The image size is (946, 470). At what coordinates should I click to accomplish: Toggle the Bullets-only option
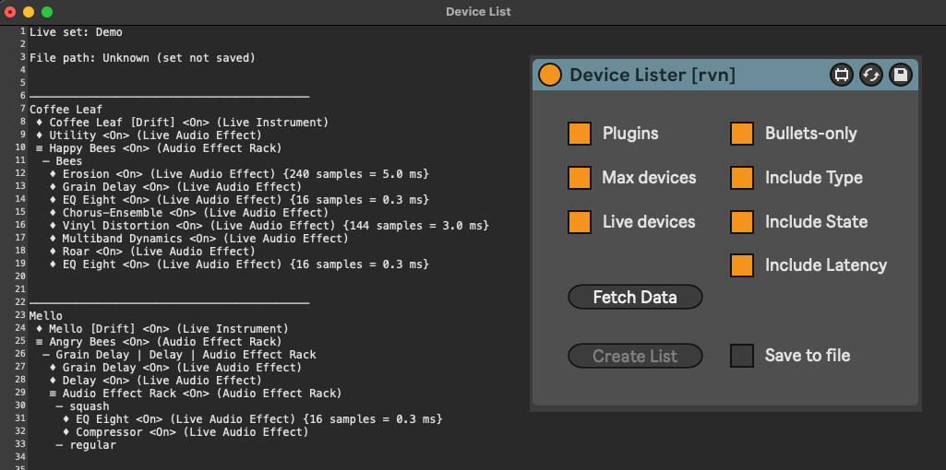[x=742, y=134]
